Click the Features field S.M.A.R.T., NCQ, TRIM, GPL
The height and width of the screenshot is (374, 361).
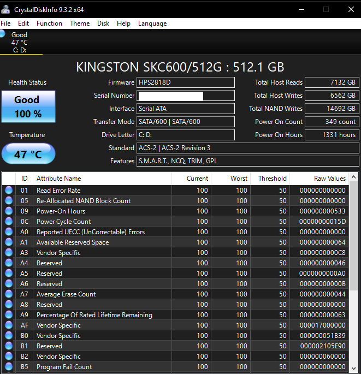click(x=247, y=161)
